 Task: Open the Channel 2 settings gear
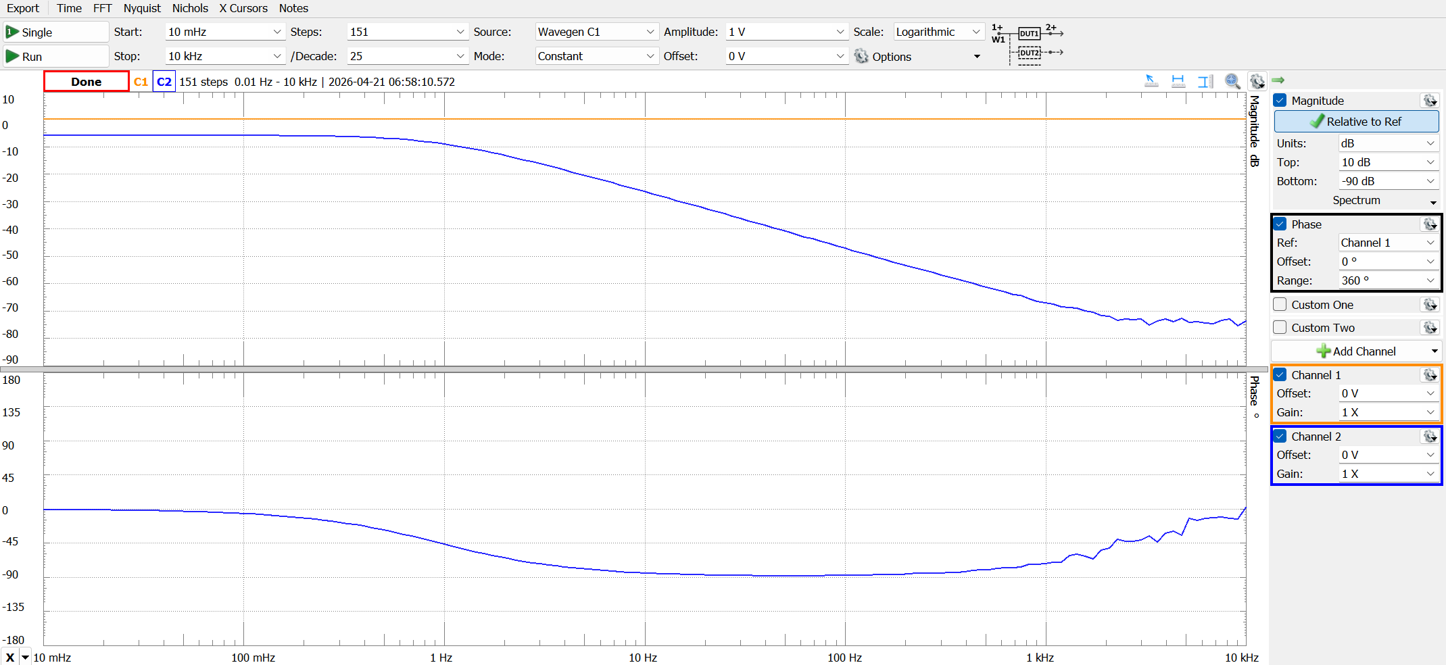[1430, 437]
